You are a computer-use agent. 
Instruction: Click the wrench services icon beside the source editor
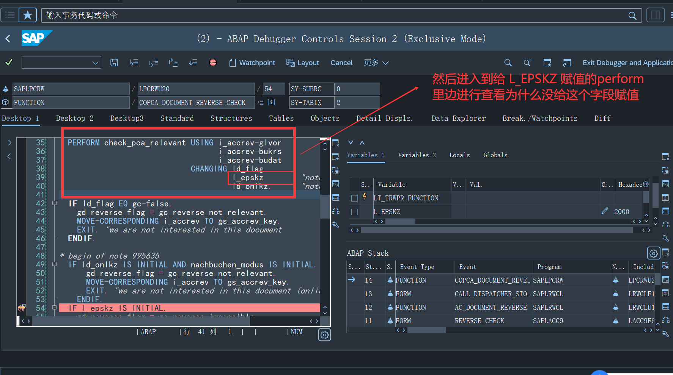[335, 225]
